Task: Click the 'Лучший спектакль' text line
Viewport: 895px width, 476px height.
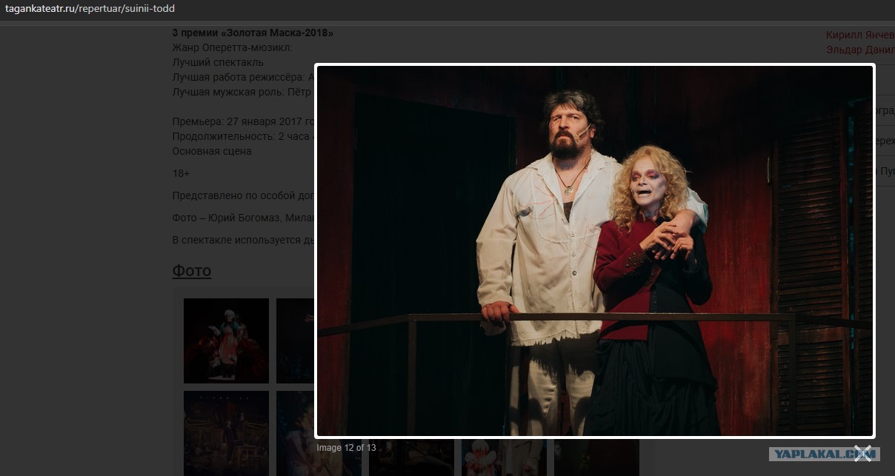Action: tap(218, 63)
